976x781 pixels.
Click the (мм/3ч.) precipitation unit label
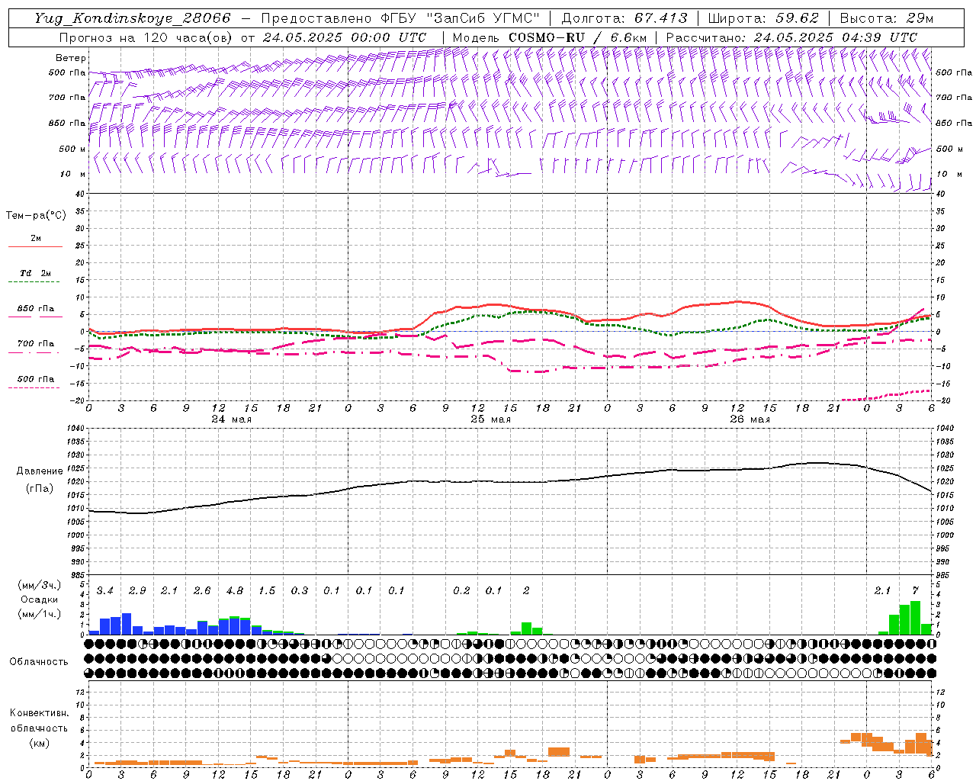pyautogui.click(x=40, y=586)
